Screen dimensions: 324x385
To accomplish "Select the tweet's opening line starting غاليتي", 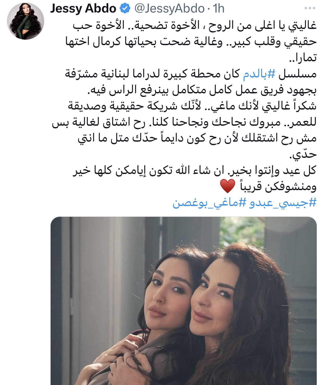I will 195,26.
